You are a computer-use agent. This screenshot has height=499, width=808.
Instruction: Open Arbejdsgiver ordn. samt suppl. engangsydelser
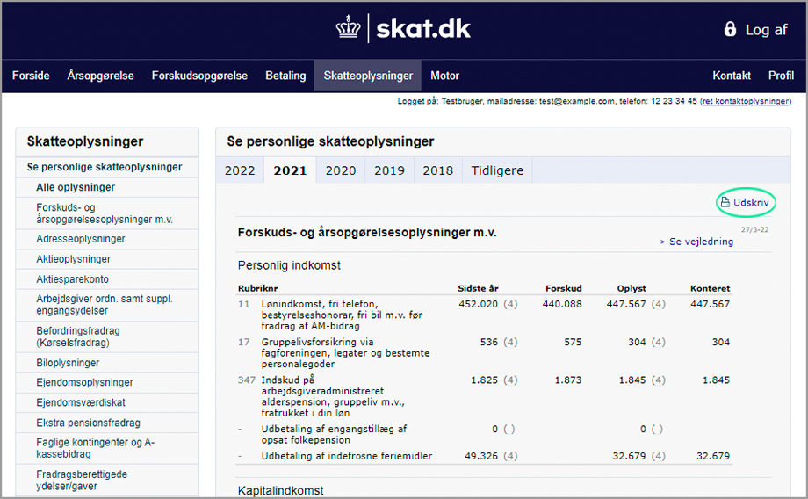105,305
